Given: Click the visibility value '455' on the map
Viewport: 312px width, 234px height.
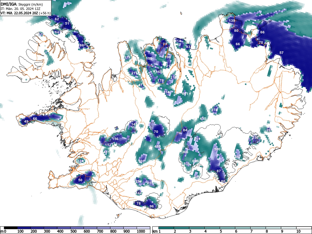Looking at the screenshot, I should pos(203,118).
